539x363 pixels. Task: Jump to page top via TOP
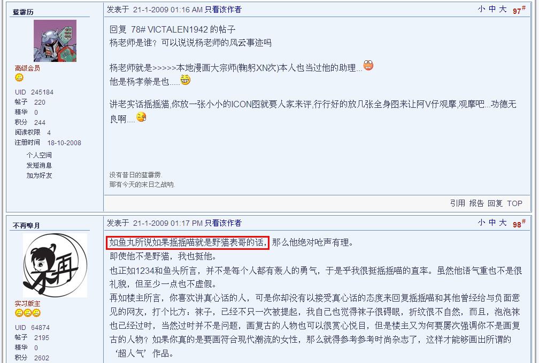click(514, 203)
